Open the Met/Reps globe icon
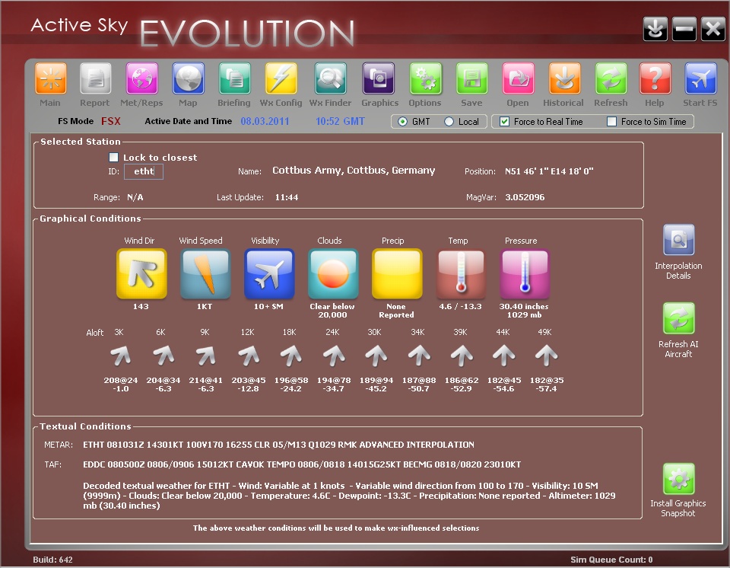Screen dimensions: 730x568 pyautogui.click(x=142, y=78)
